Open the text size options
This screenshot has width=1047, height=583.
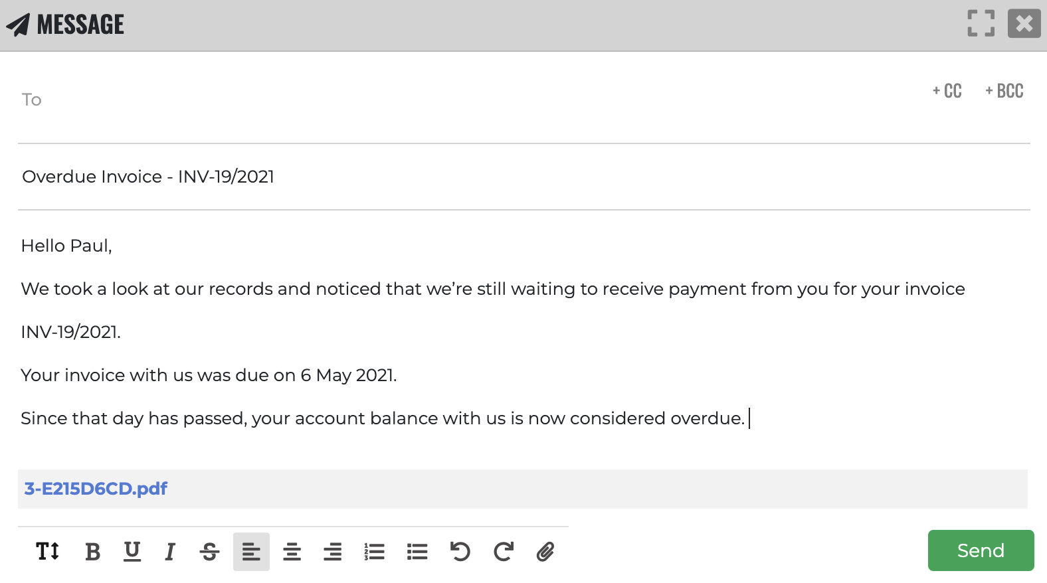pos(48,550)
